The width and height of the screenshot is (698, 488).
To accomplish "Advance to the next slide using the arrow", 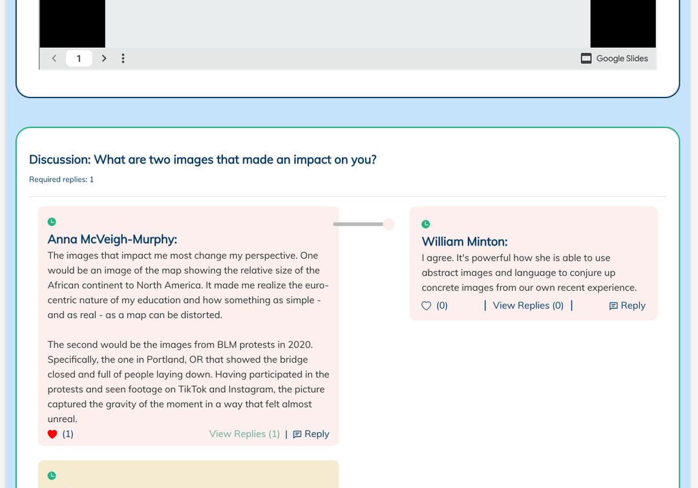I will (104, 58).
